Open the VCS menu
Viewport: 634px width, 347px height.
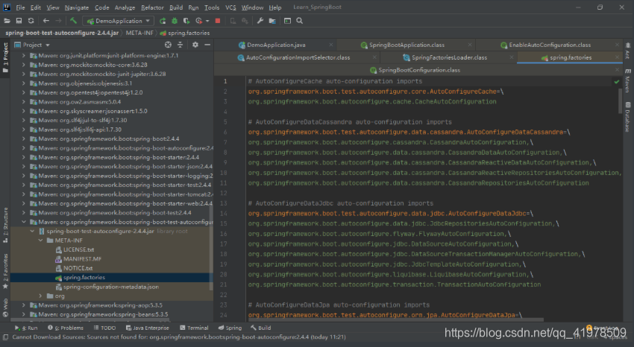[230, 7]
